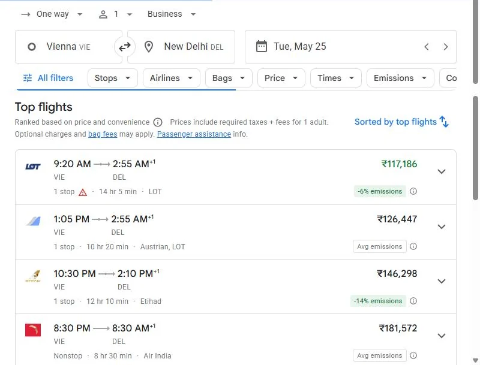
Task: Open All filters panel
Action: point(49,79)
